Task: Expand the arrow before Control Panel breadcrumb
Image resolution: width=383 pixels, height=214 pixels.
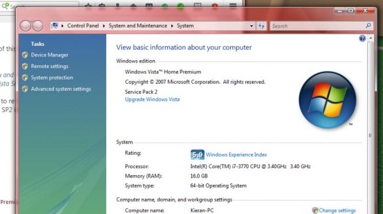Action: coord(62,26)
